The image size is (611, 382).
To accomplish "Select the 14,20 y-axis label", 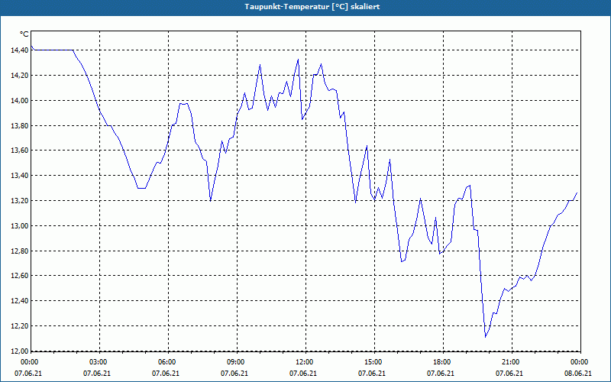I will click(20, 75).
